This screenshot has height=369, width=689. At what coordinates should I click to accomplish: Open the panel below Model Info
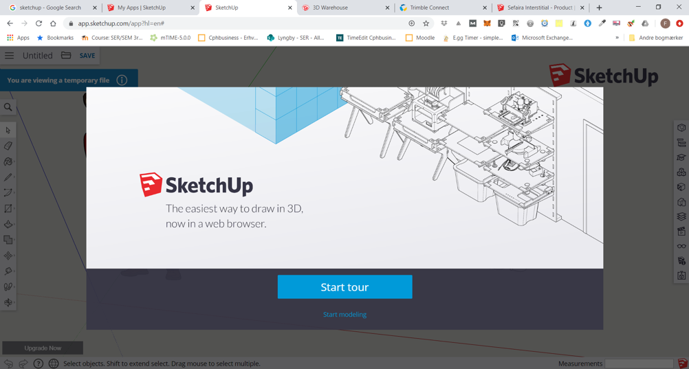[681, 276]
